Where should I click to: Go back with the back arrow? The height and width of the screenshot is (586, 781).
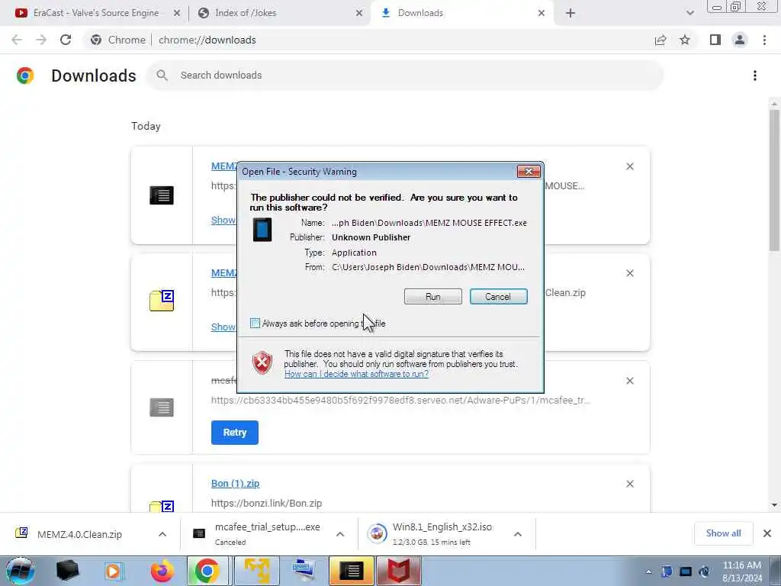click(x=17, y=40)
